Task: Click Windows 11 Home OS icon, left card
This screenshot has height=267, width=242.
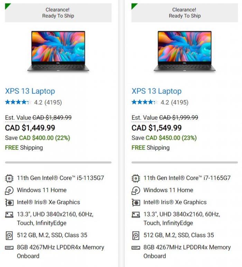Action: pos(9,190)
